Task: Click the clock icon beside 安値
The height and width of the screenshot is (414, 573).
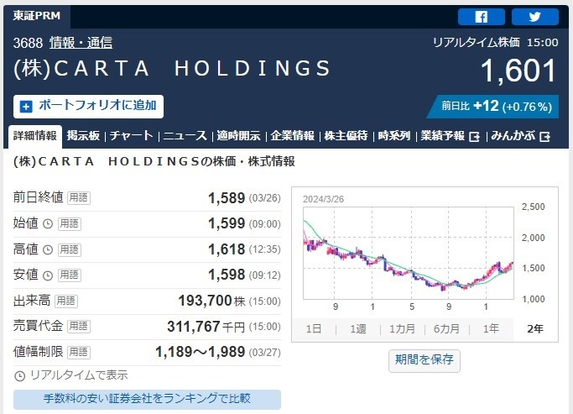Action: pos(48,275)
